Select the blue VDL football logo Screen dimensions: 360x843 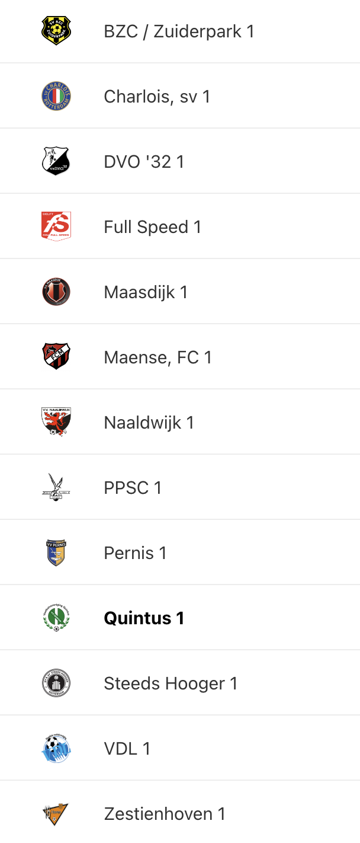(56, 748)
